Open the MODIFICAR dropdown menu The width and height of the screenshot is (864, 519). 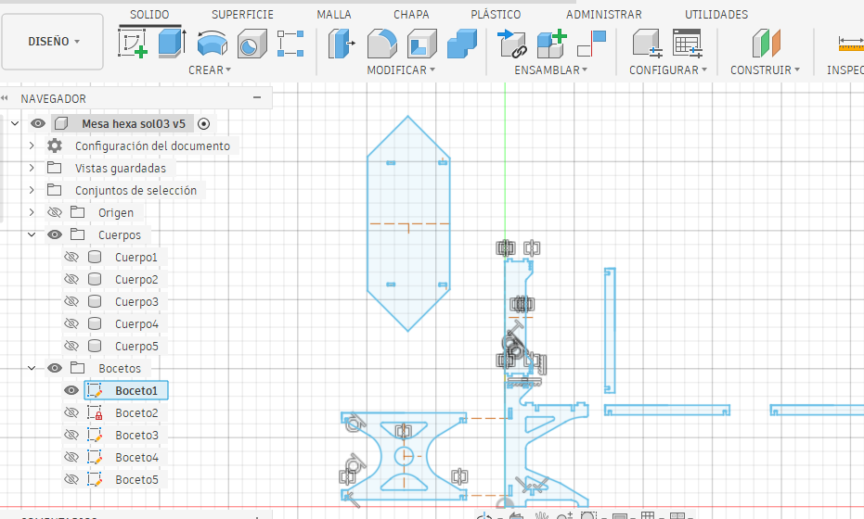[x=401, y=70]
